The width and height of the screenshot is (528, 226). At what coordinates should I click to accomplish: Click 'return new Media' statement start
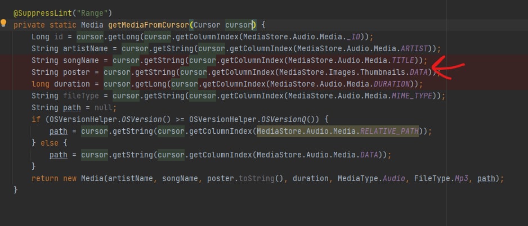(67, 178)
